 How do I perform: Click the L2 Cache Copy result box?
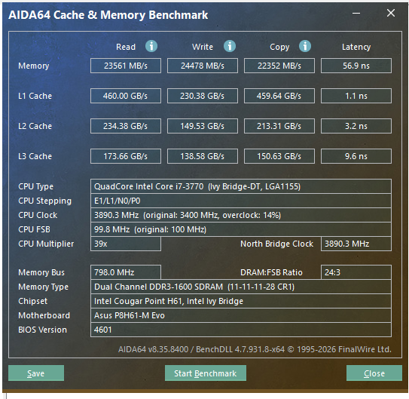click(x=279, y=126)
